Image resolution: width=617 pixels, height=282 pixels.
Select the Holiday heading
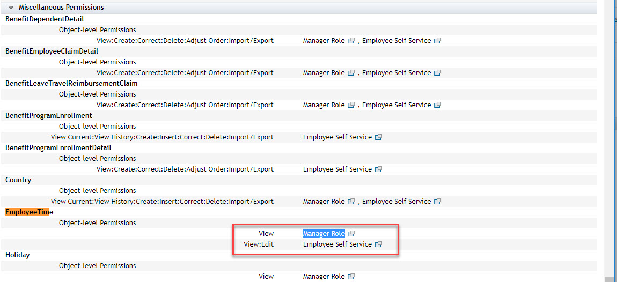17,255
